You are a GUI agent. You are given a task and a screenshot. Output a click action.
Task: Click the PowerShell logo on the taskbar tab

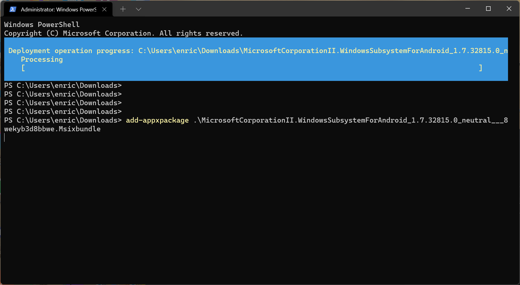coord(12,9)
